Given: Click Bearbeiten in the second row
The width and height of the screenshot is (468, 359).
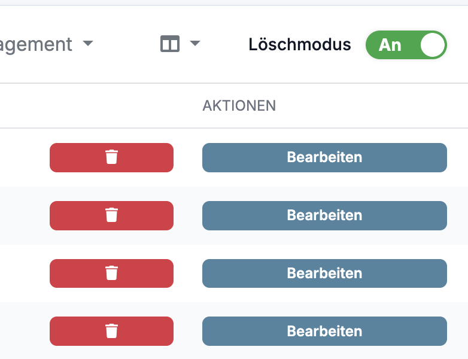Looking at the screenshot, I should click(324, 215).
